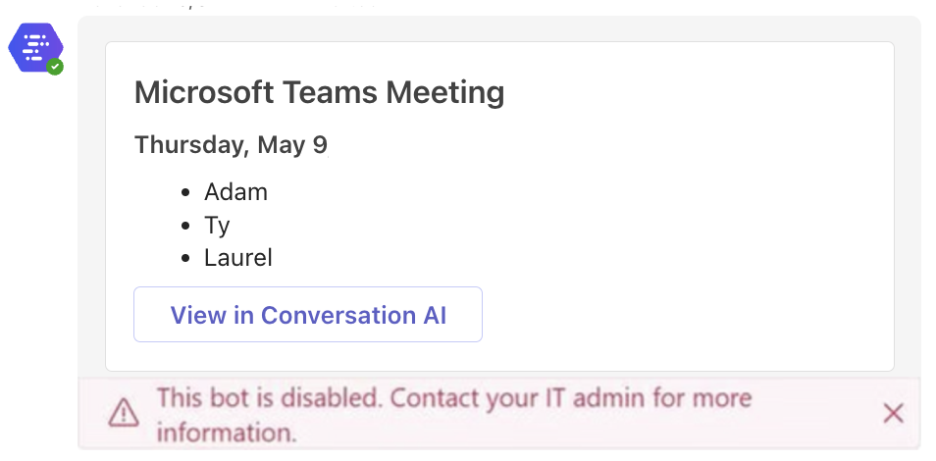Open View in Conversation AI
Image resolution: width=936 pixels, height=461 pixels.
pyautogui.click(x=308, y=315)
